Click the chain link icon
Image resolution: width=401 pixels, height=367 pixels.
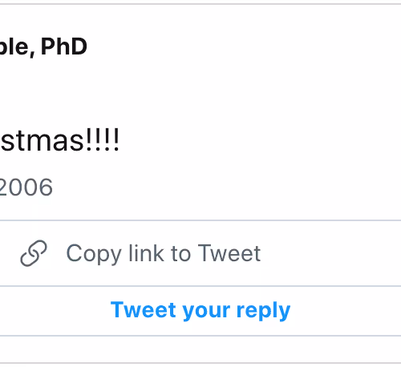tap(34, 253)
